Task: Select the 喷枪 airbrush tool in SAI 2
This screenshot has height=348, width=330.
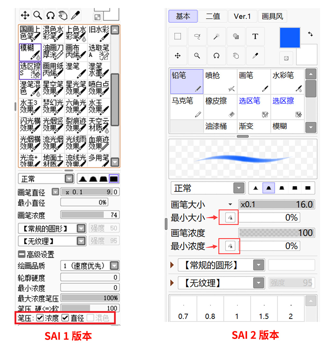Action: [220, 82]
